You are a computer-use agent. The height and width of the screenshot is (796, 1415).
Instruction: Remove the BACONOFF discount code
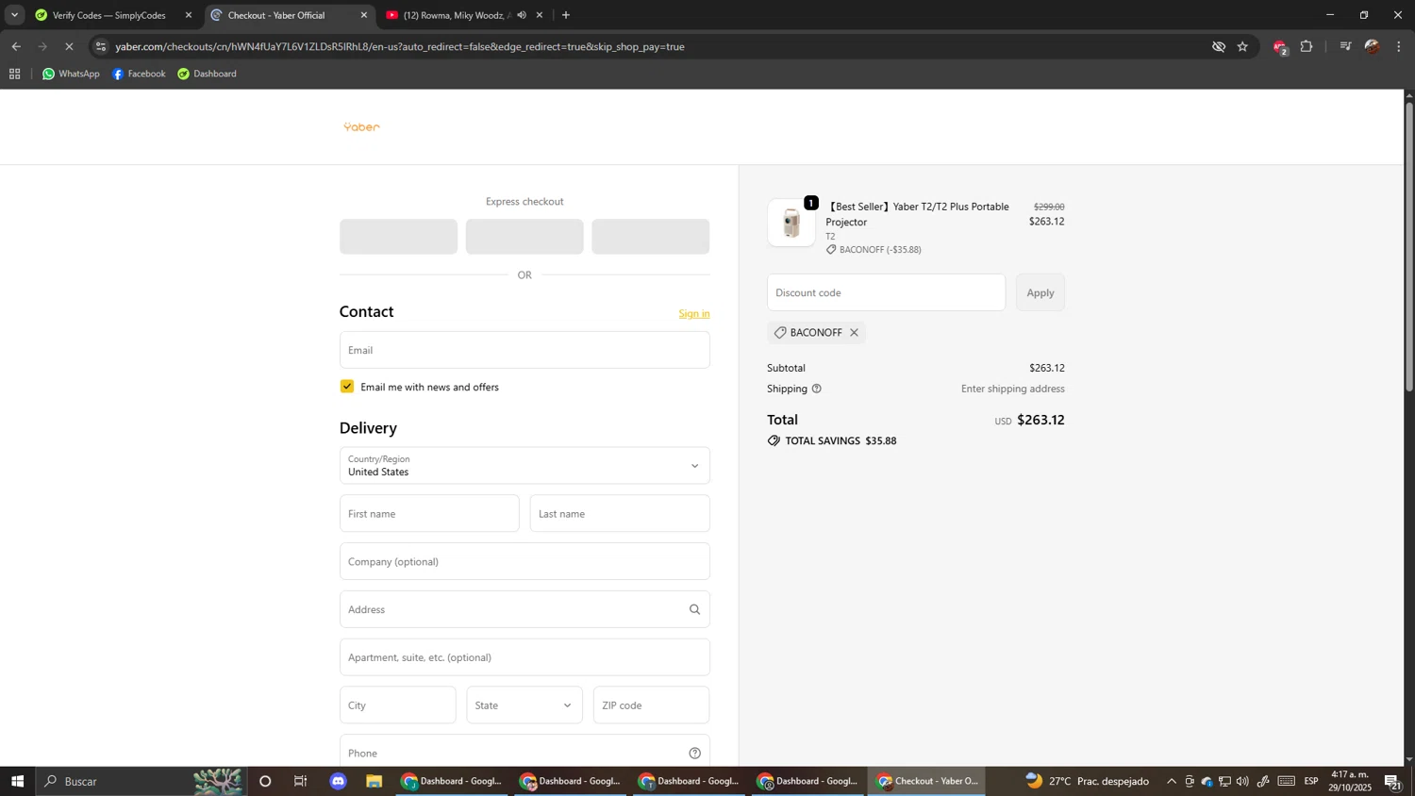point(854,333)
